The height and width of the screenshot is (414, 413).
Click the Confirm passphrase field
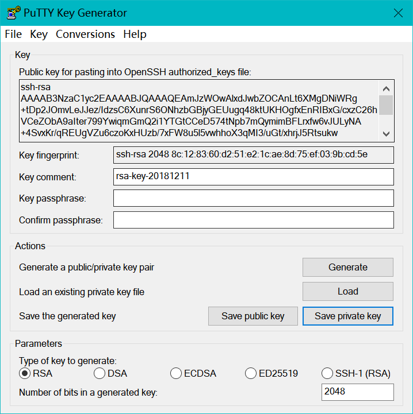coord(254,220)
